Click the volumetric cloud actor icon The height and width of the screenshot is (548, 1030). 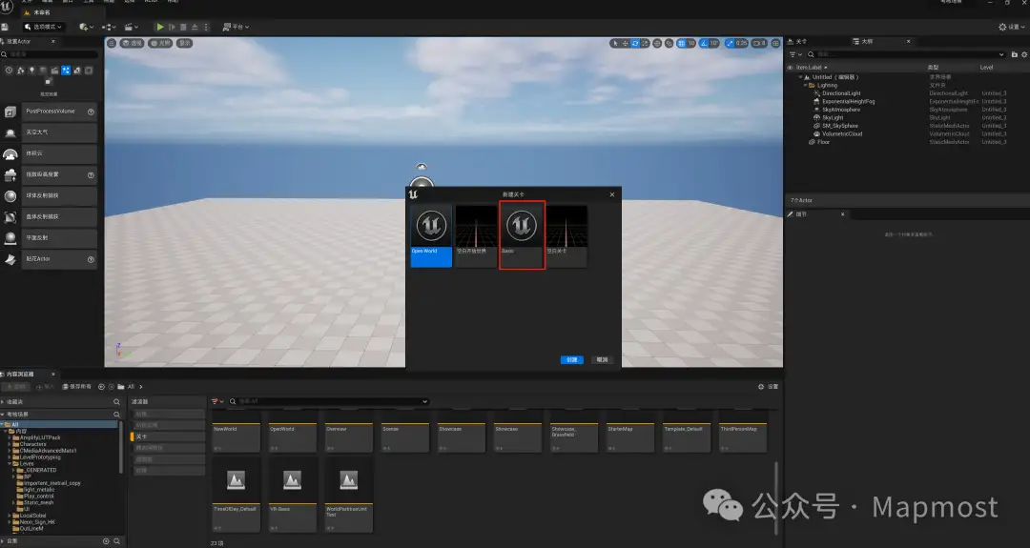(10, 154)
